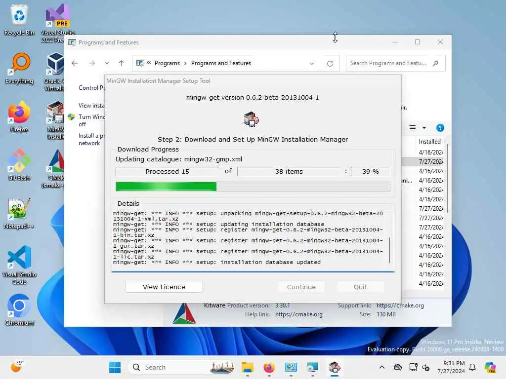506x379 pixels.
Task: Switch to MinGW setup taskbar icon
Action: (x=335, y=367)
